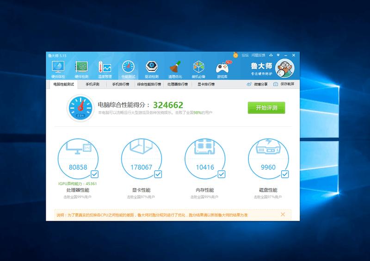Click 微博分享 share link

tap(261, 84)
